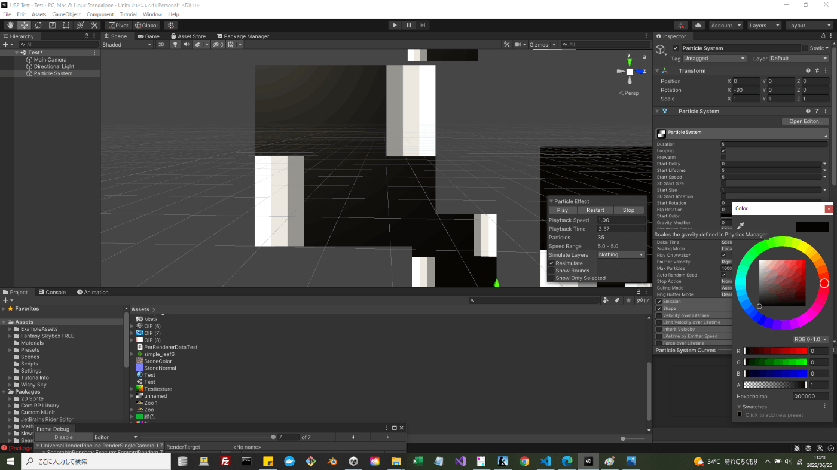Screen dimensions: 837x470
Task: Uncheck the Looping checkbox
Action: pyautogui.click(x=724, y=150)
